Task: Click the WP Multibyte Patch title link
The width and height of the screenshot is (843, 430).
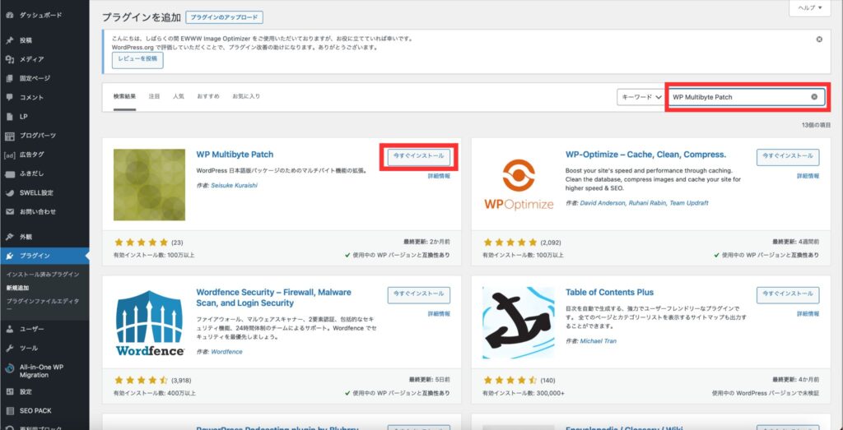Action: [x=235, y=155]
